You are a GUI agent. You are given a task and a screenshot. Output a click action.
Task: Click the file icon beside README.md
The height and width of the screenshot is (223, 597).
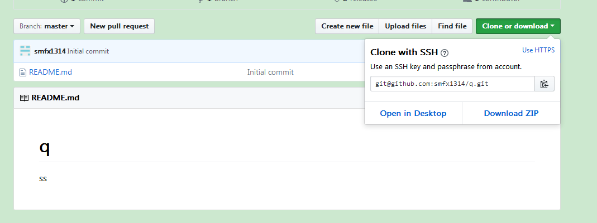[x=23, y=72]
